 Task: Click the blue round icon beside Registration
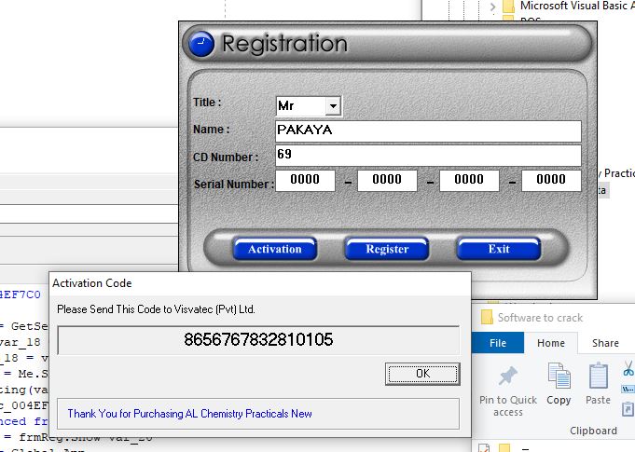201,44
